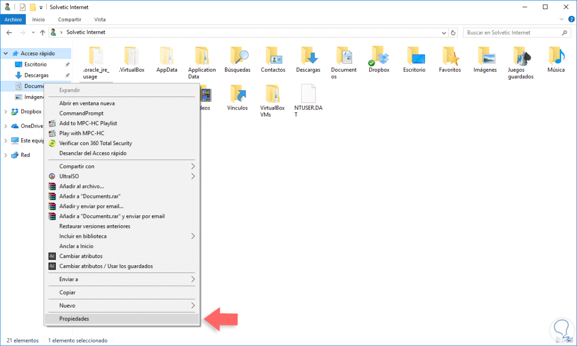The width and height of the screenshot is (577, 346).
Task: Open the Descargas folder in file pane
Action: tap(308, 60)
